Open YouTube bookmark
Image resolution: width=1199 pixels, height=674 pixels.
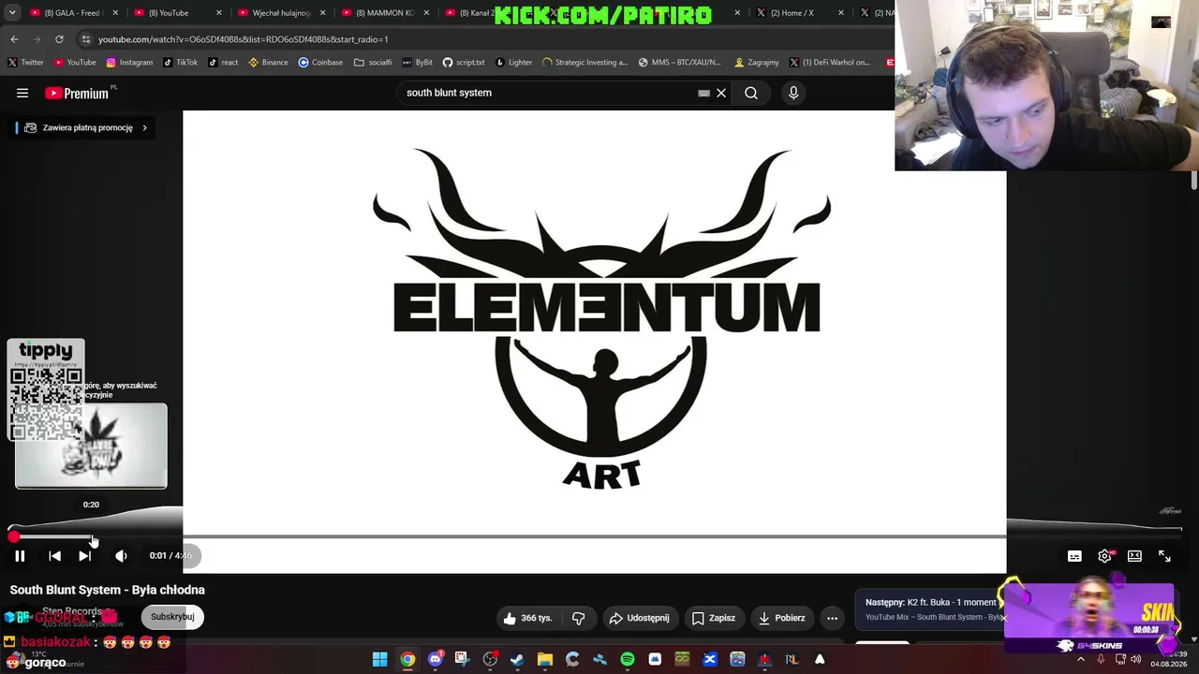tap(75, 63)
